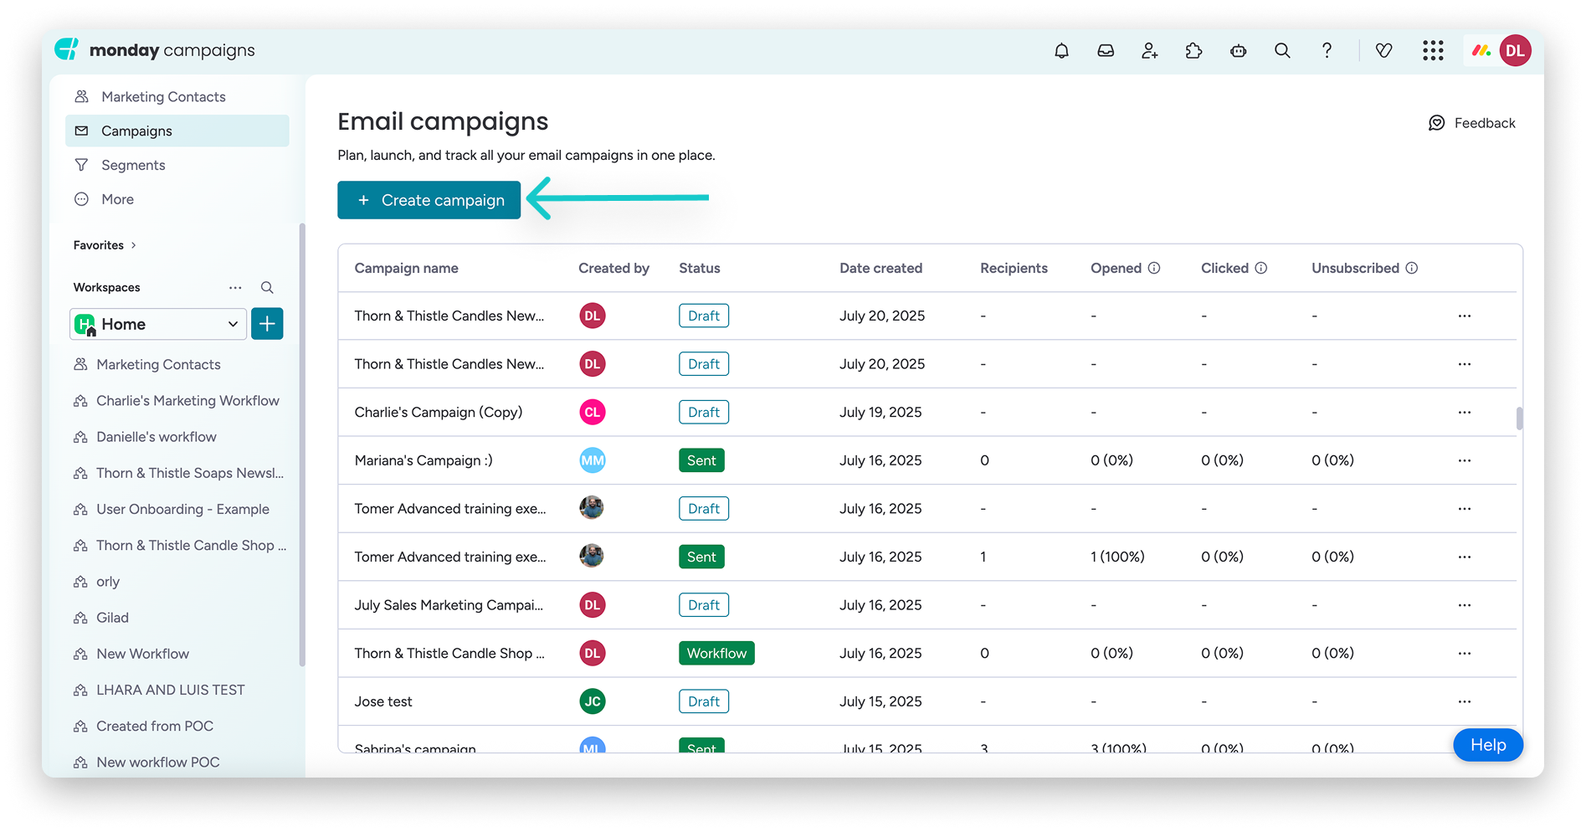Show info for the Opened column
The height and width of the screenshot is (832, 1586).
[1154, 268]
